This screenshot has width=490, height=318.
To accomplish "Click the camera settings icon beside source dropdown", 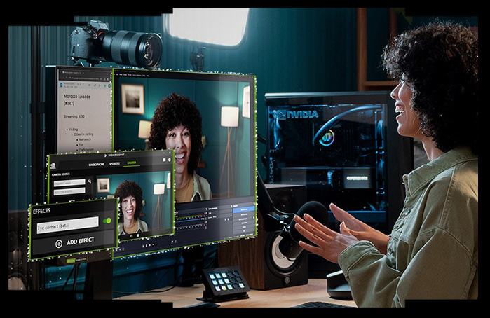I will point(89,181).
